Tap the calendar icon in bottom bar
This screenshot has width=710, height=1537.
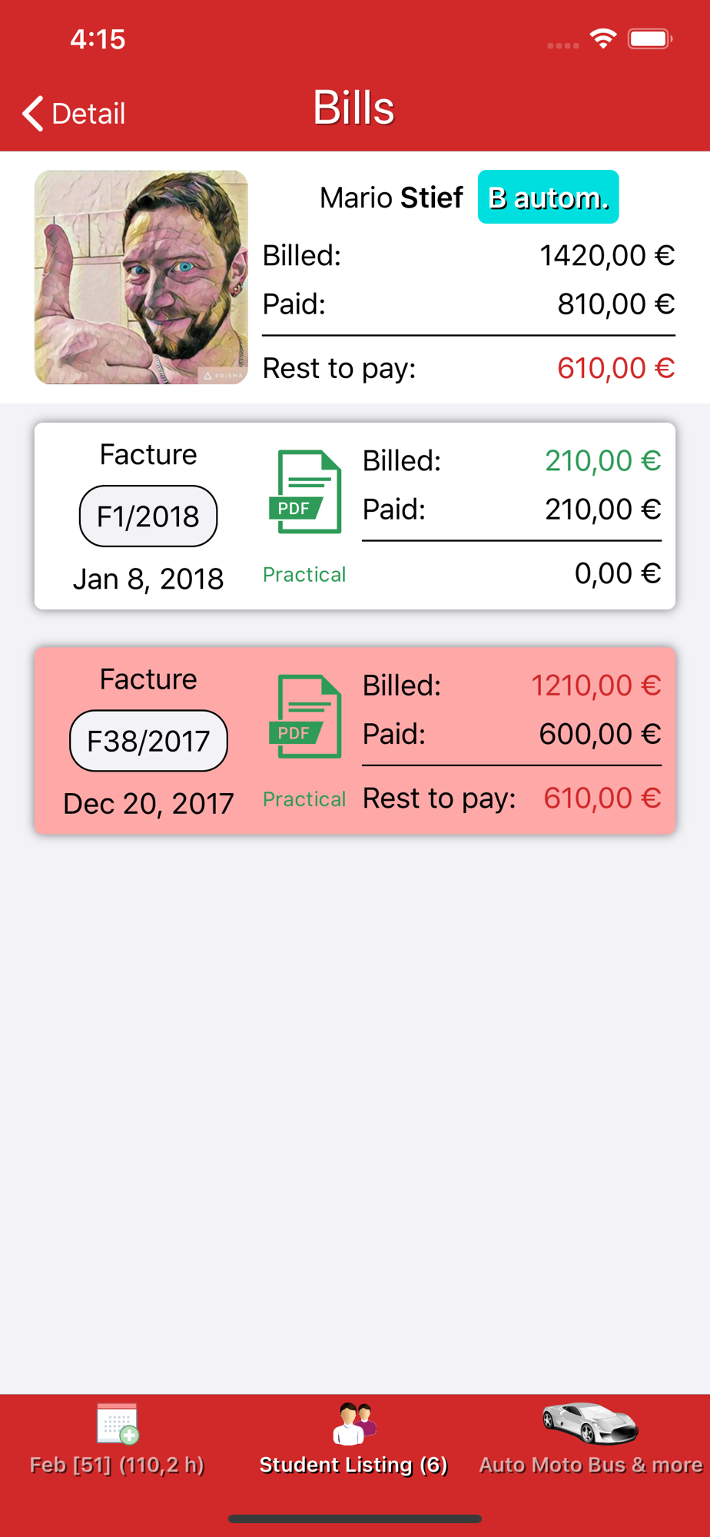click(118, 1423)
